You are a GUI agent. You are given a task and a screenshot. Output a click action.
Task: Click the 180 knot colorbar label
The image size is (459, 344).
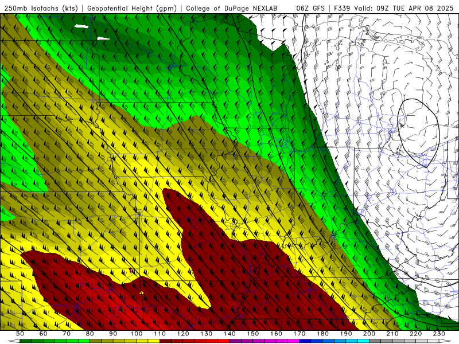point(322,334)
